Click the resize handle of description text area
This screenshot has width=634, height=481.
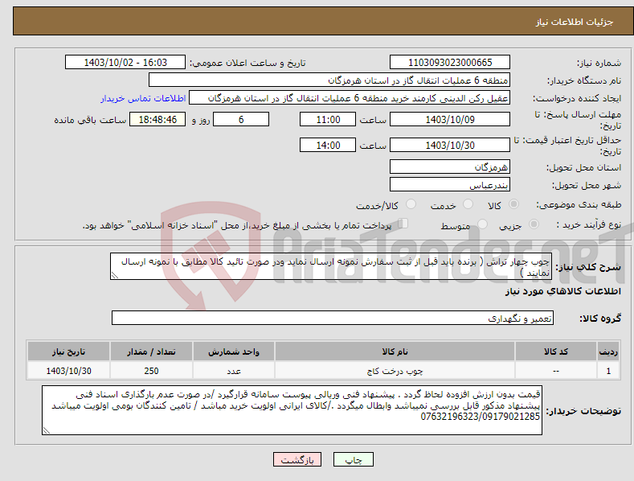pyautogui.click(x=115, y=275)
